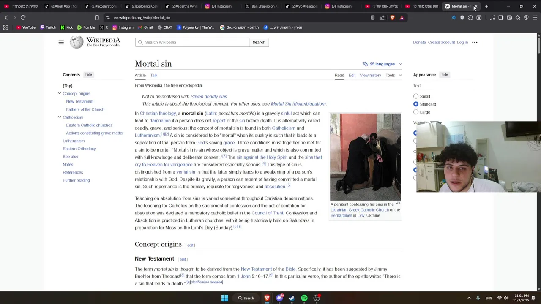Switch to the Article tab

click(x=140, y=75)
